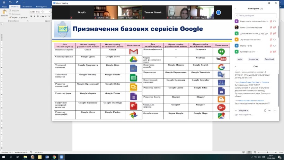Open the Windows taskbar search
The height and width of the screenshot is (160, 284).
10,157
